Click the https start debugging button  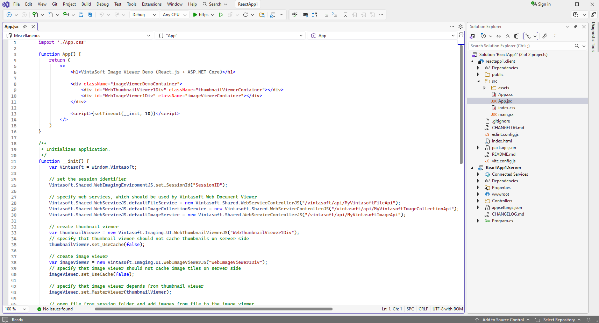[x=200, y=15]
